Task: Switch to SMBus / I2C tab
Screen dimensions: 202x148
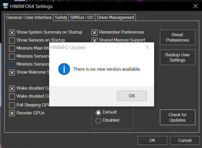Action: coord(82,17)
